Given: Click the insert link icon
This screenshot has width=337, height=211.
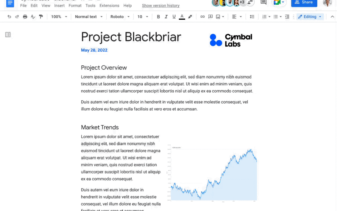Looking at the screenshot, I should pos(202,17).
